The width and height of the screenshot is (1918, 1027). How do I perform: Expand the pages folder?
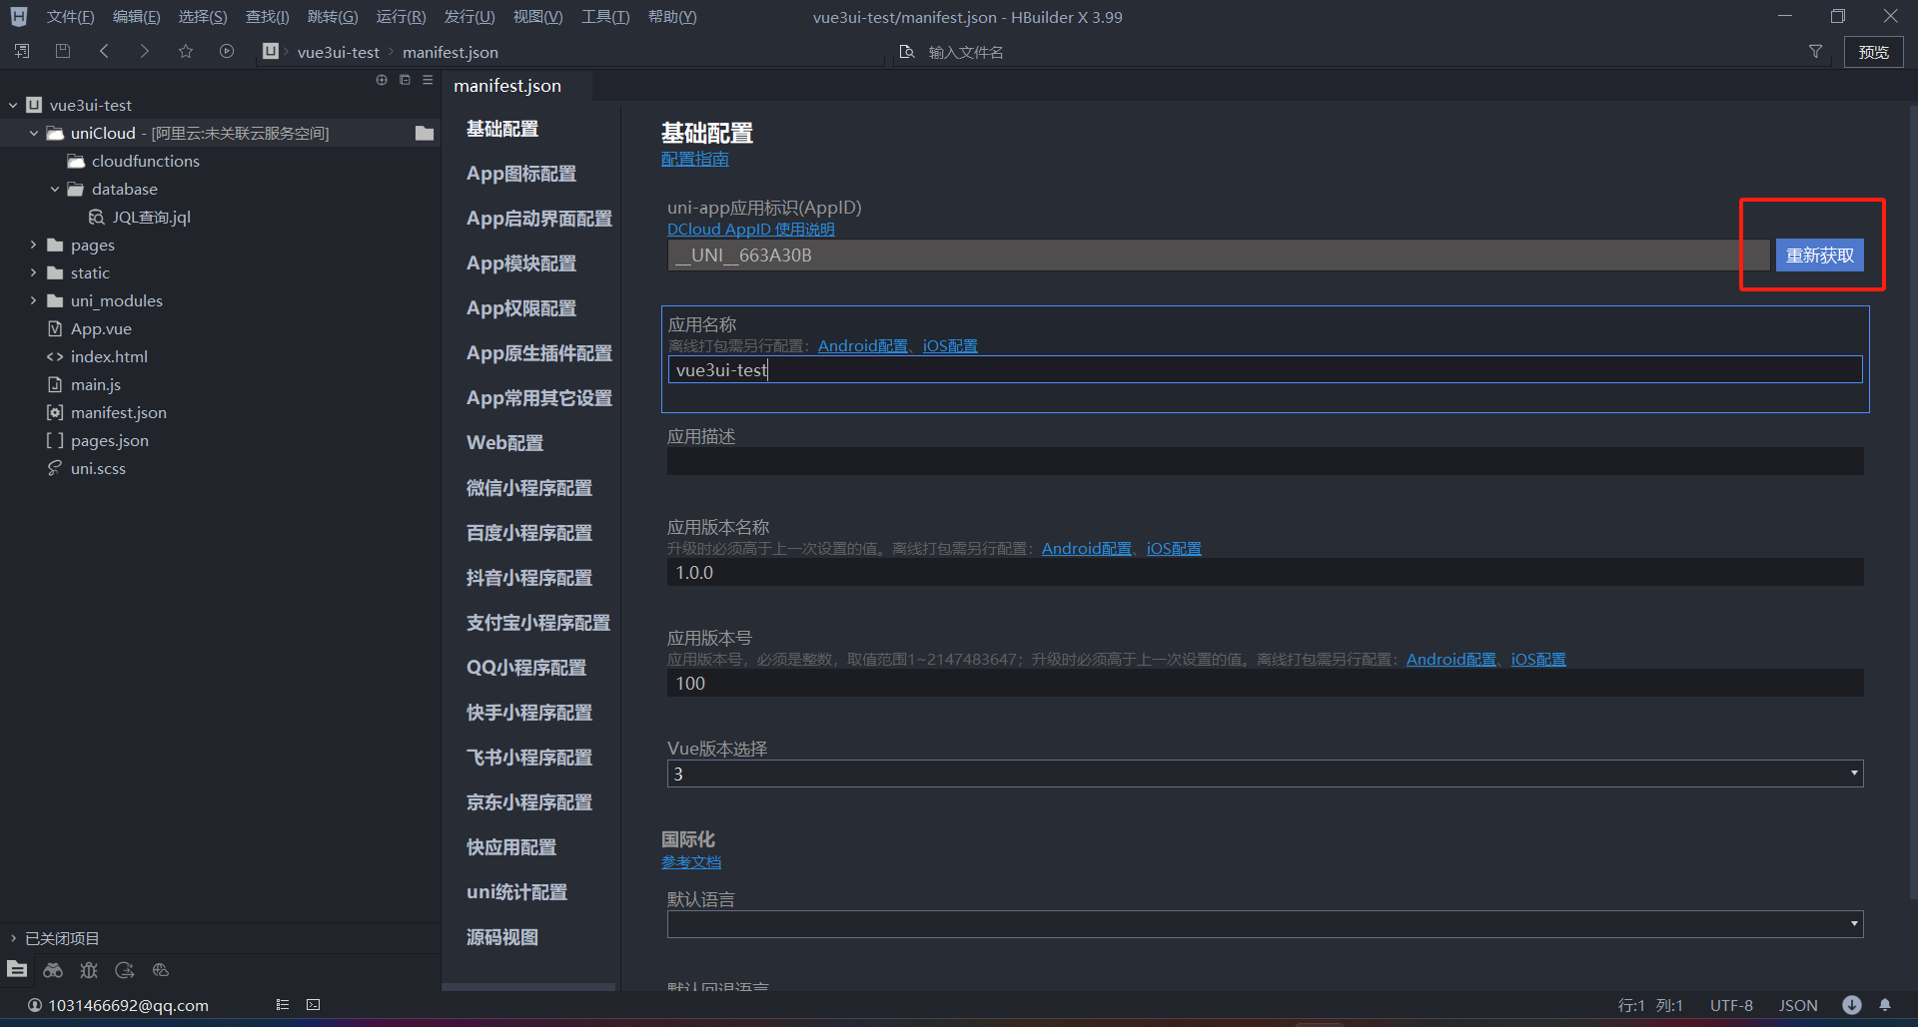pos(34,245)
